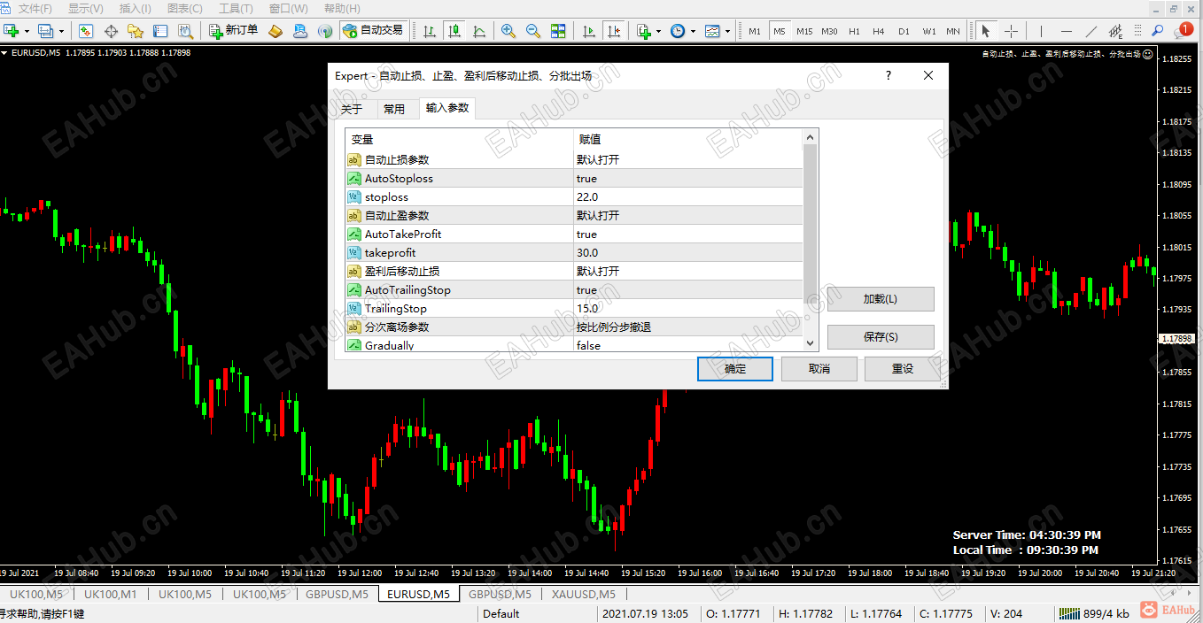Select the H1 timeframe

pyautogui.click(x=854, y=31)
